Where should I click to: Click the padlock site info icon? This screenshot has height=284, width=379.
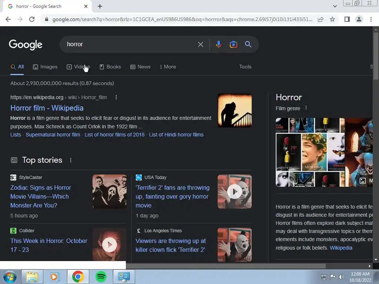coord(47,19)
